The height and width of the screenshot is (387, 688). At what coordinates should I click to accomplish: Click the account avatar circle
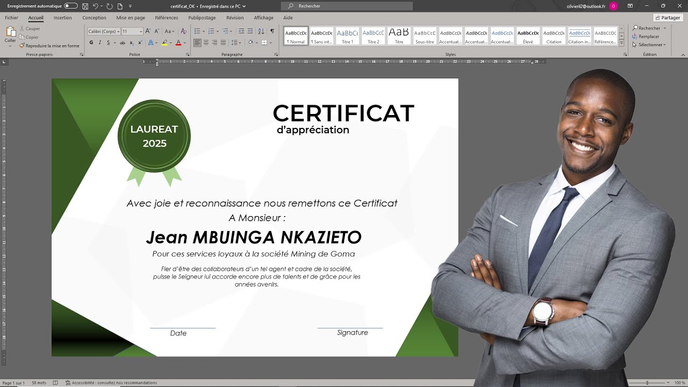(x=613, y=6)
